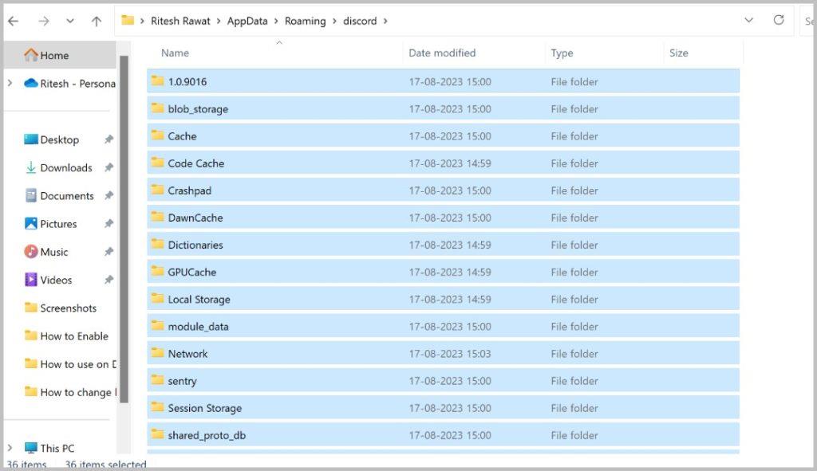This screenshot has width=817, height=471.
Task: Expand the This PC tree node
Action: [x=10, y=448]
